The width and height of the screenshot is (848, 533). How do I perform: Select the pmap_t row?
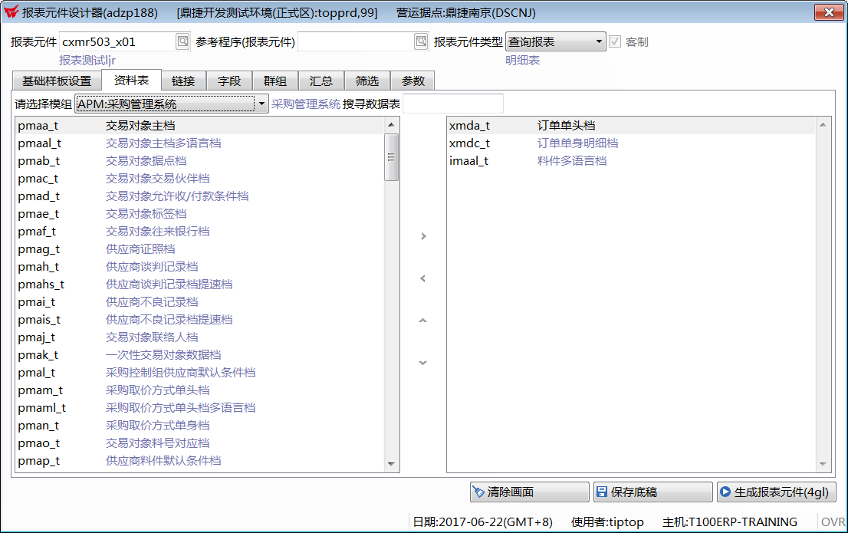[200, 460]
